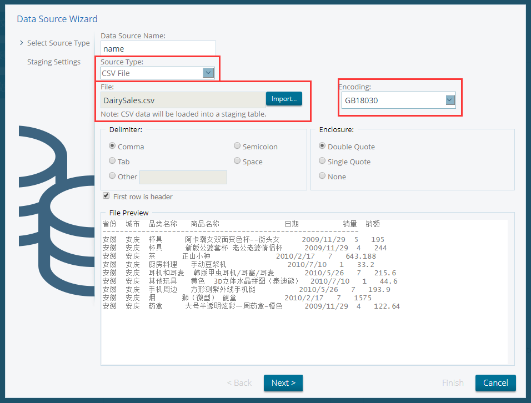
Task: Click the CSV staging table note text
Action: [183, 114]
